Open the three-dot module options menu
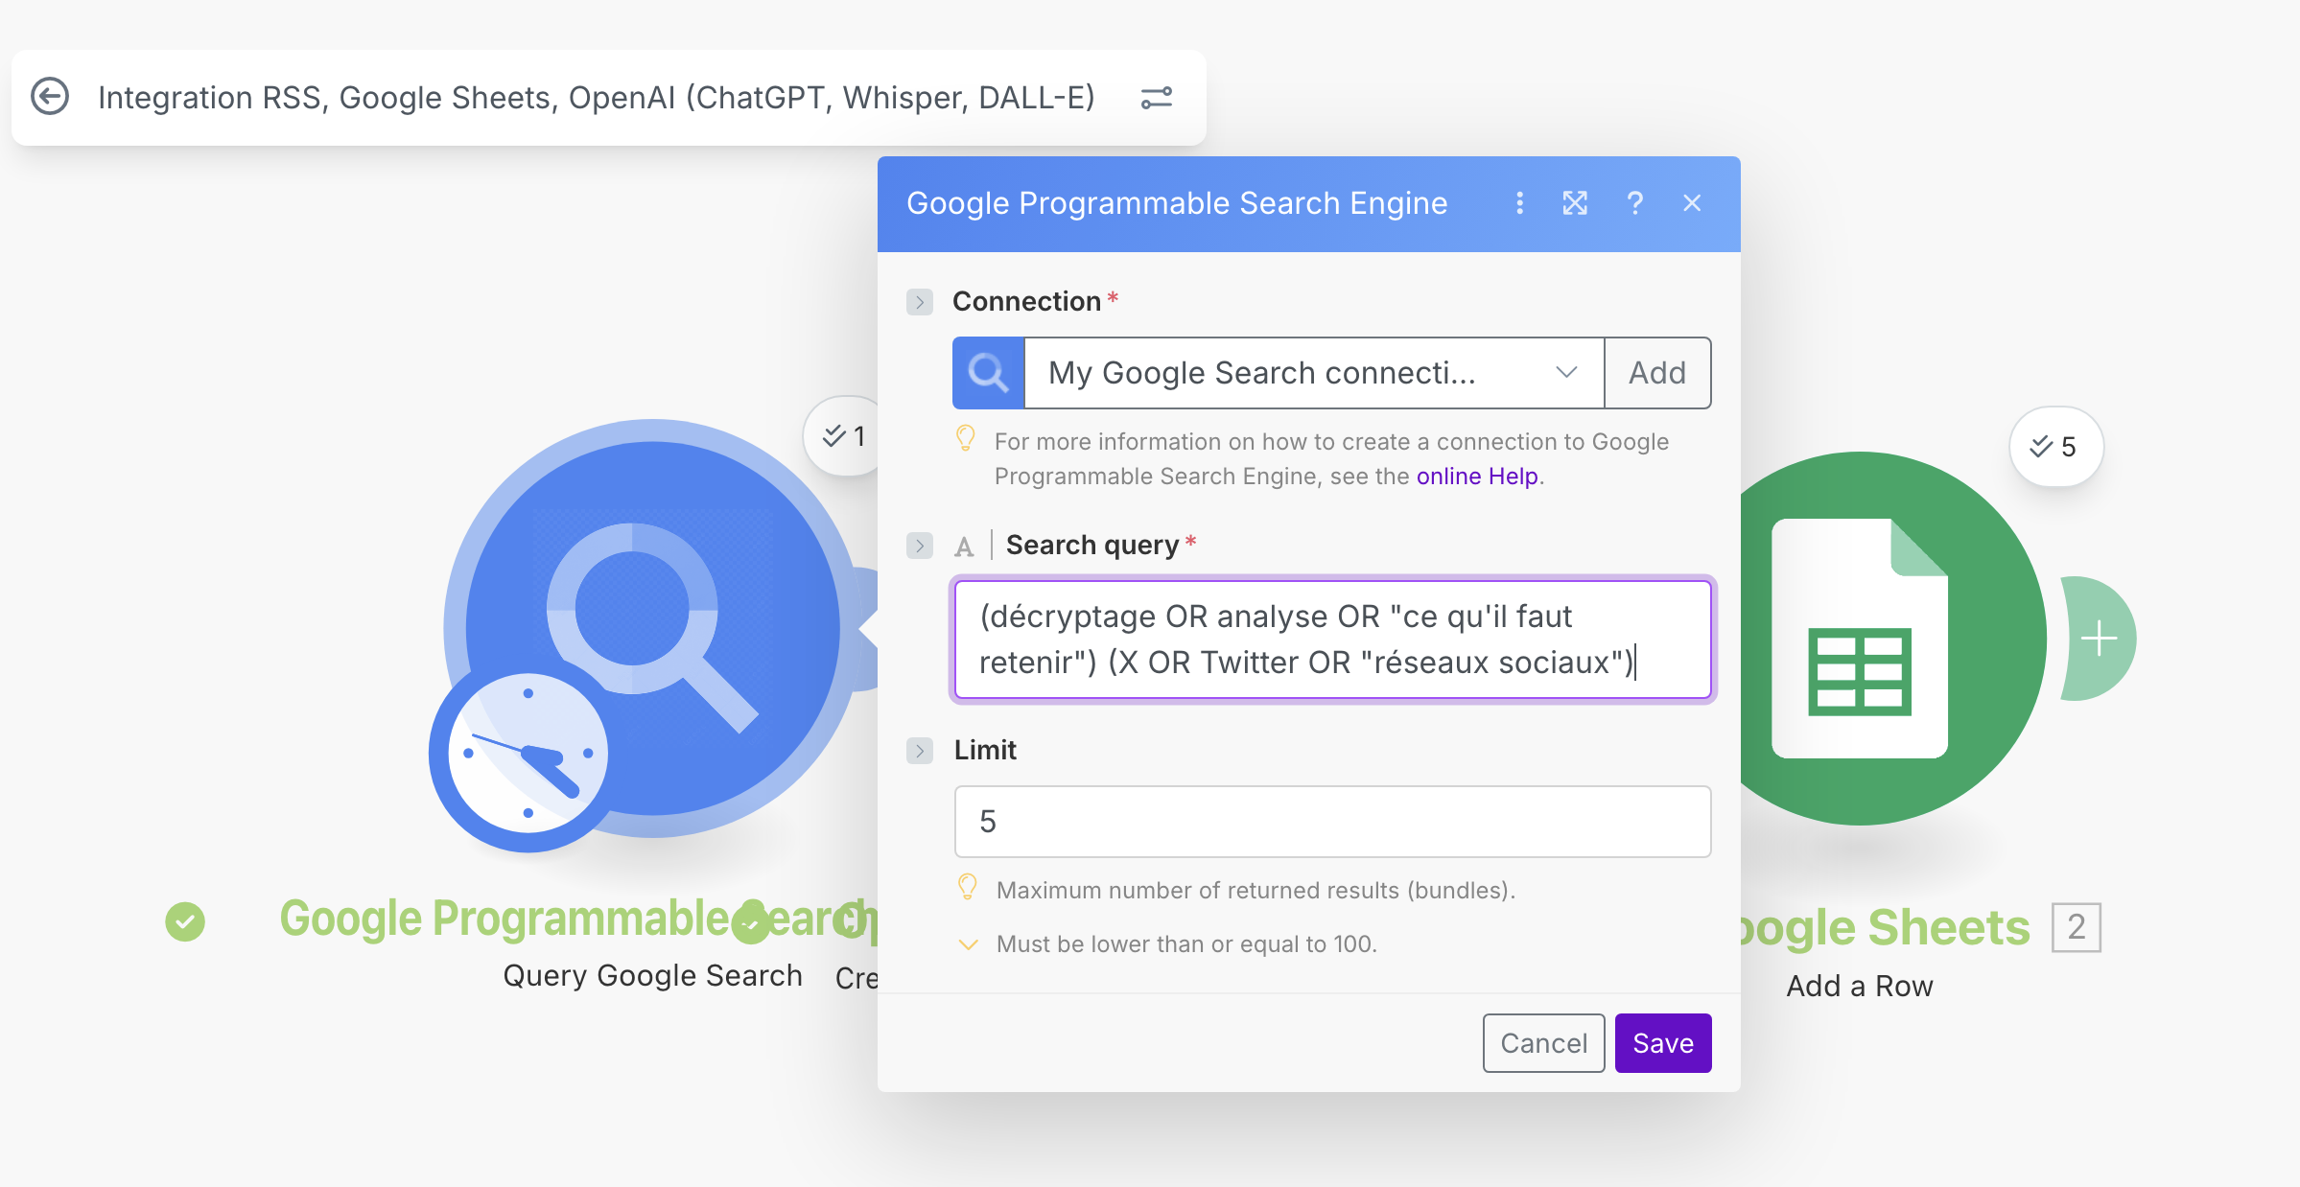This screenshot has height=1187, width=2300. (1519, 203)
